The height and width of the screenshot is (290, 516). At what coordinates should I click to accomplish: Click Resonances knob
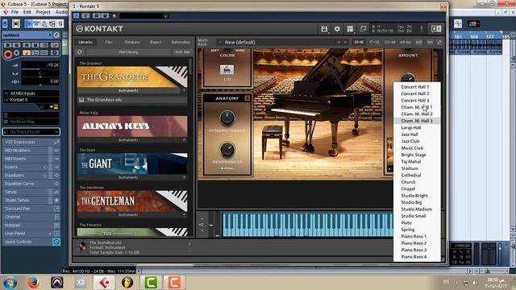point(227,149)
